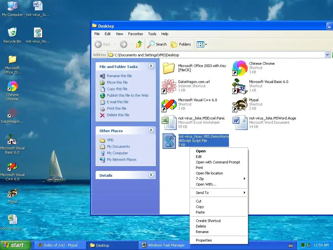The width and height of the screenshot is (333, 250).
Task: Select Microsoft Visual Basic 6.0 desktop shortcut
Action: [x=12, y=144]
